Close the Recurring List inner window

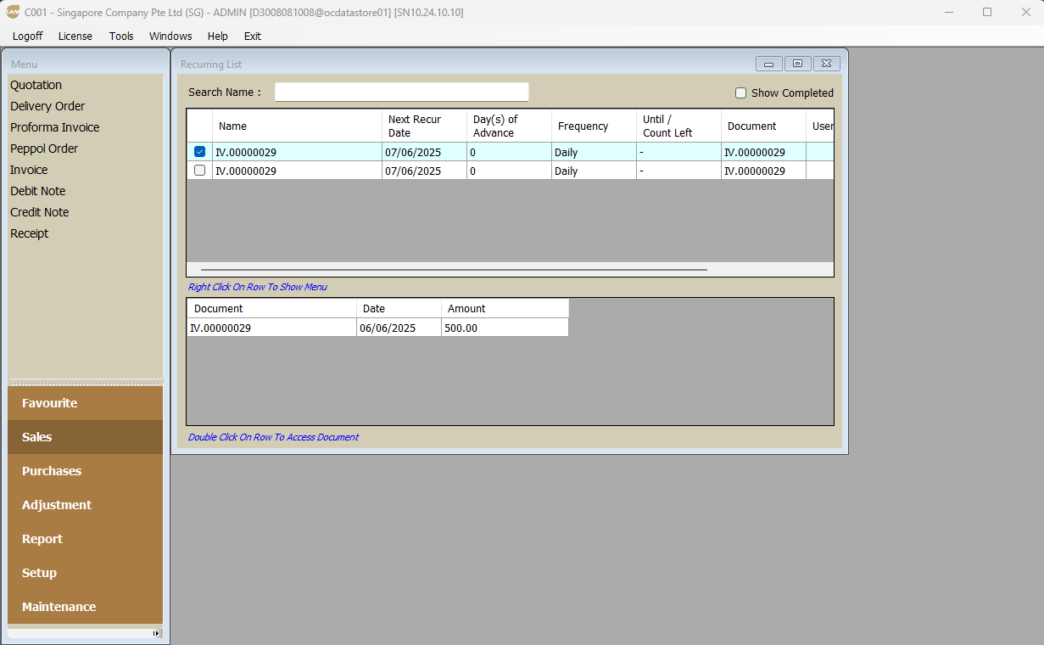click(827, 64)
